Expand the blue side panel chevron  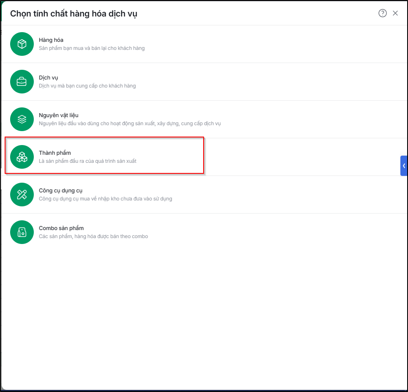[404, 166]
